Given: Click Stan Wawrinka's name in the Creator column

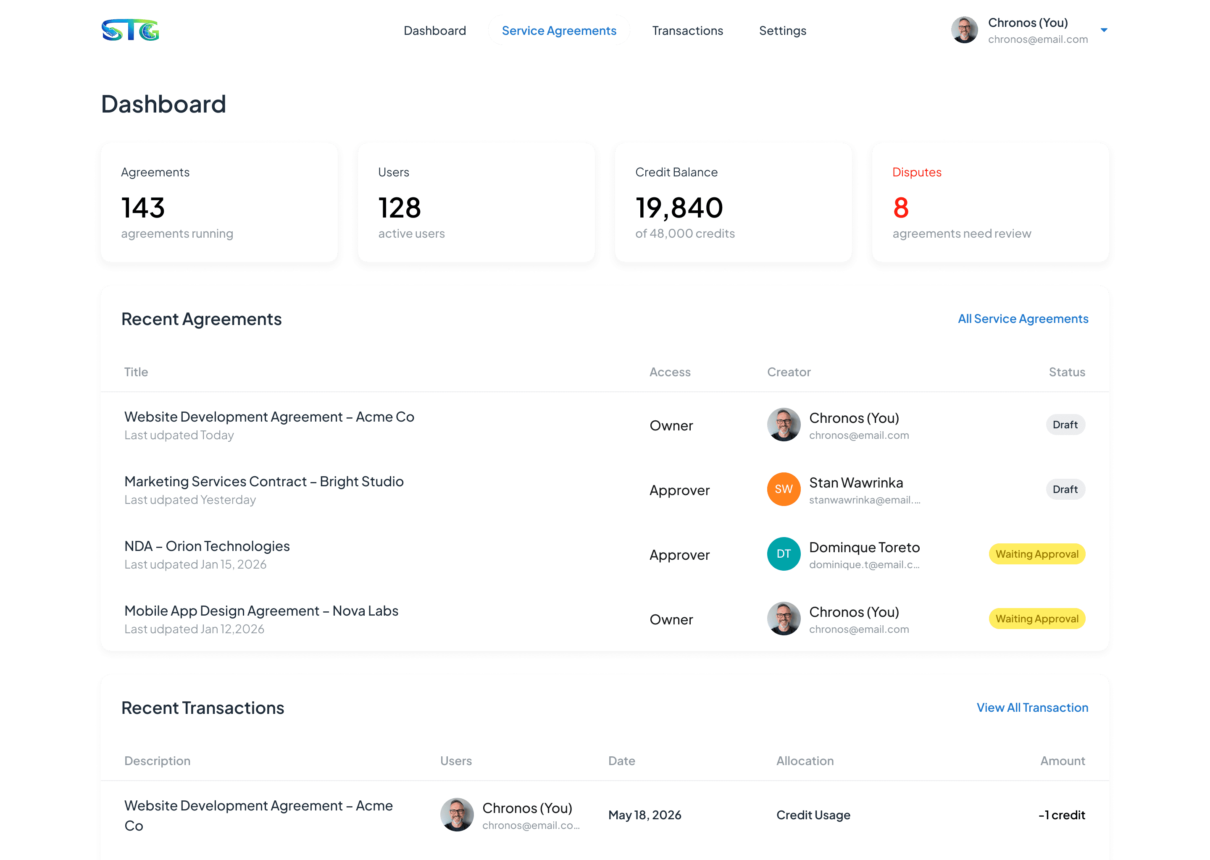Looking at the screenshot, I should pyautogui.click(x=855, y=482).
